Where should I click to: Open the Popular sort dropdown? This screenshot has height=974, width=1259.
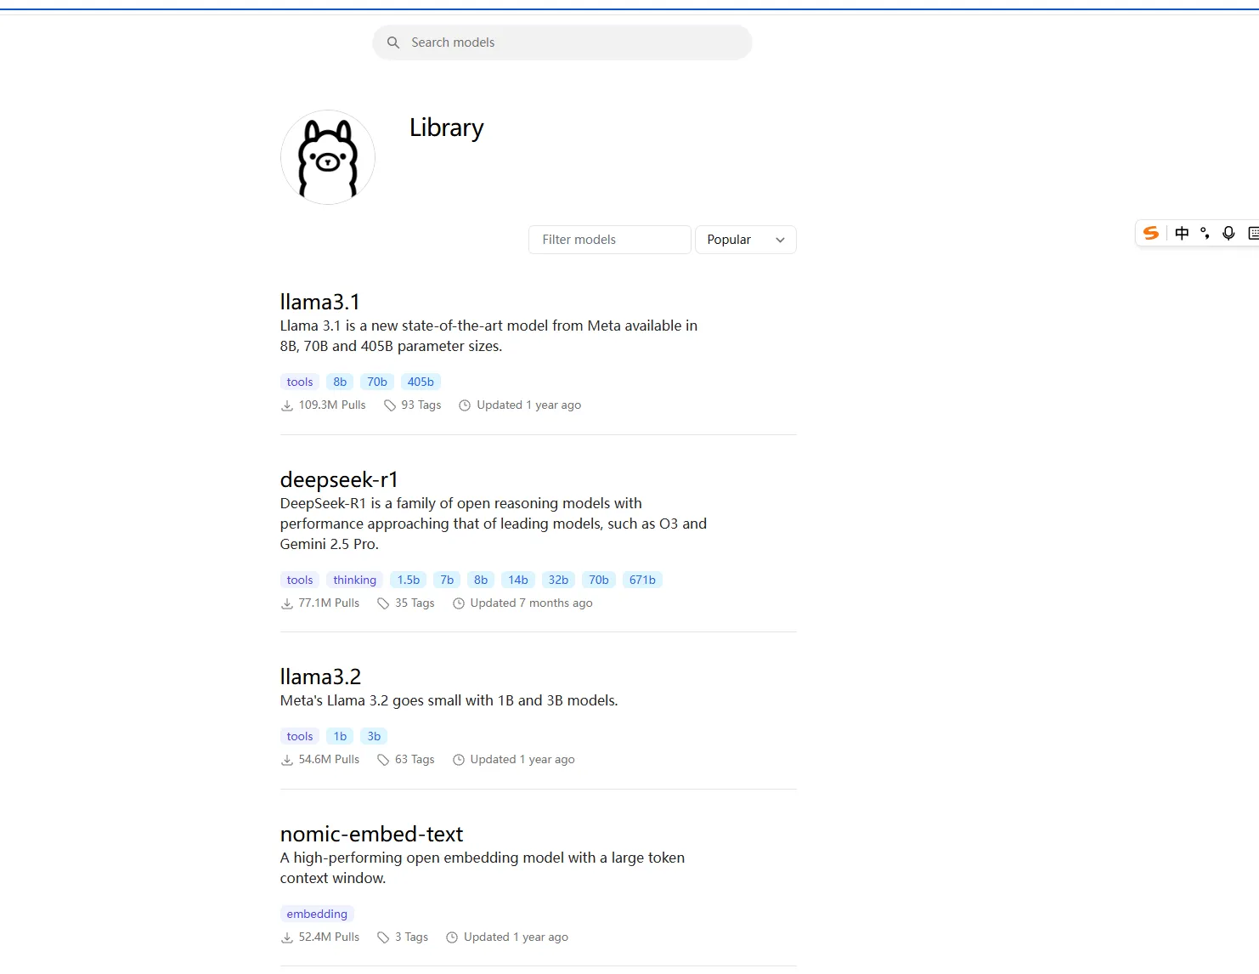(x=746, y=240)
